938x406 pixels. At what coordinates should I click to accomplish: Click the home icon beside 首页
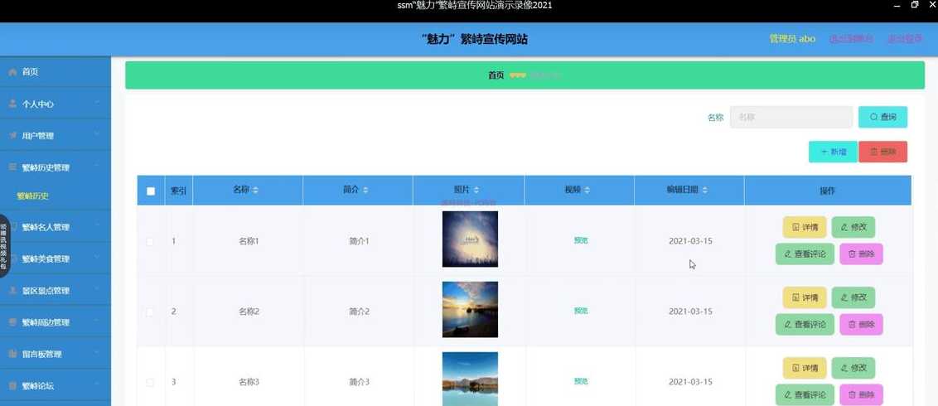click(x=12, y=72)
